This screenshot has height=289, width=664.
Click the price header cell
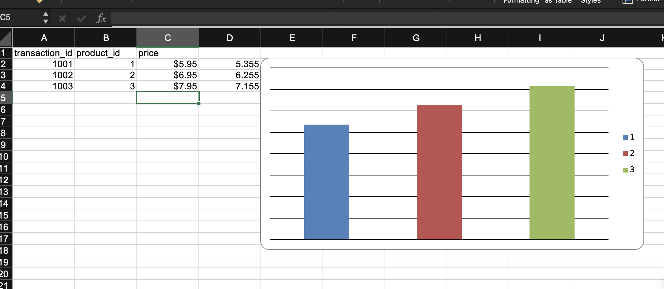pos(168,53)
